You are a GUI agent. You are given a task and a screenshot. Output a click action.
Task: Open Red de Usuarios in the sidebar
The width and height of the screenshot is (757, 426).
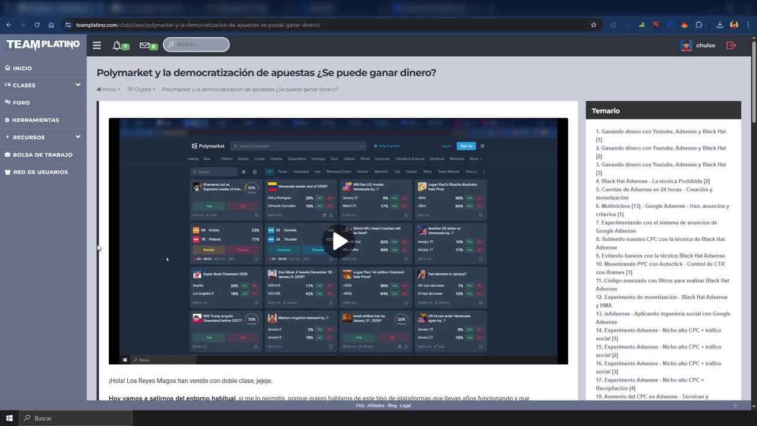pyautogui.click(x=40, y=172)
